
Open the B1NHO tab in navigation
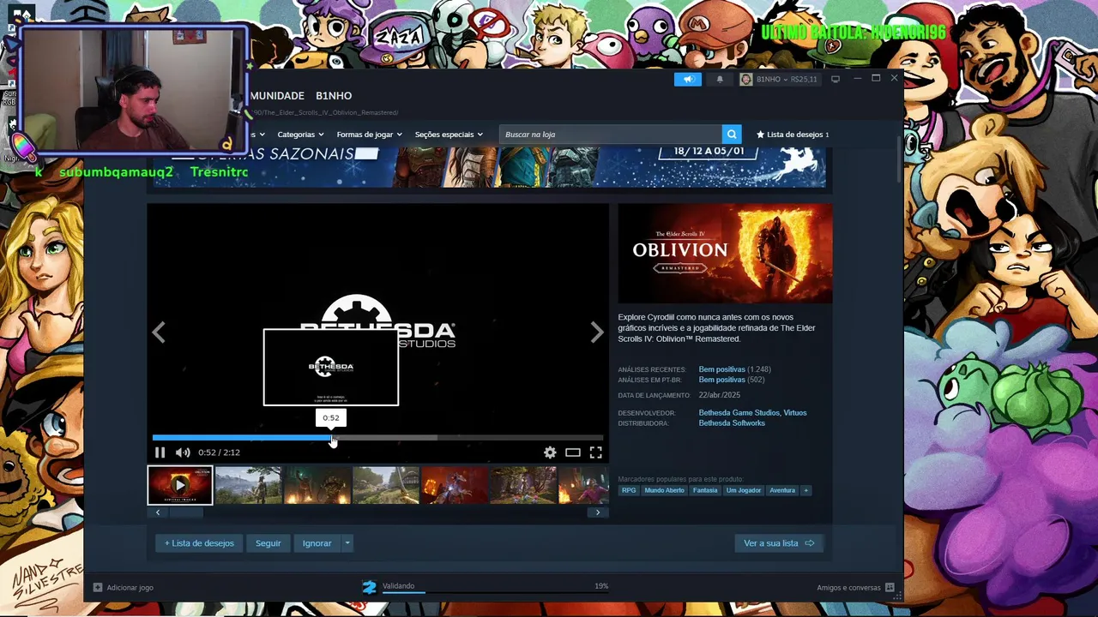click(x=334, y=95)
